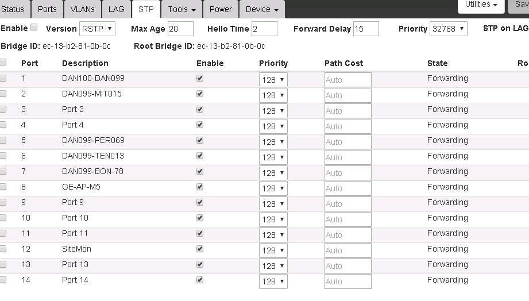Open the bridge Priority 32768 dropdown
529x301 pixels.
[448, 29]
